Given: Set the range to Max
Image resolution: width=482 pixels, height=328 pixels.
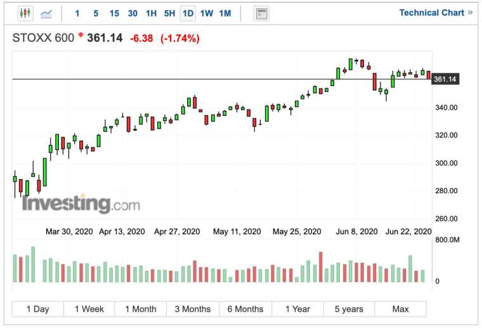Looking at the screenshot, I should 401,309.
